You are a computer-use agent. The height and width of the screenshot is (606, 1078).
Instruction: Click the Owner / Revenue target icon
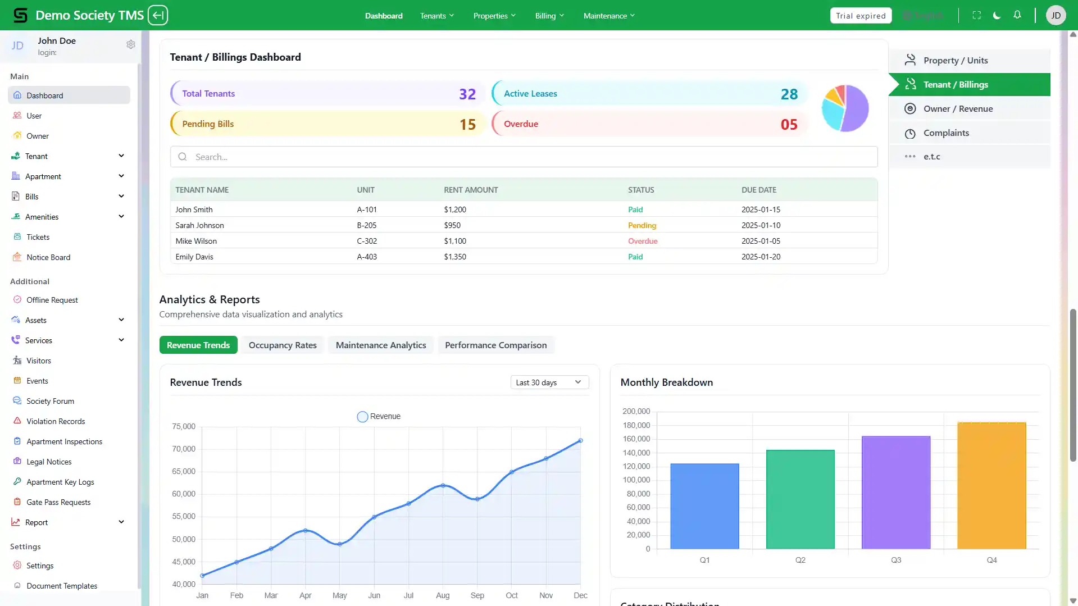(x=911, y=108)
